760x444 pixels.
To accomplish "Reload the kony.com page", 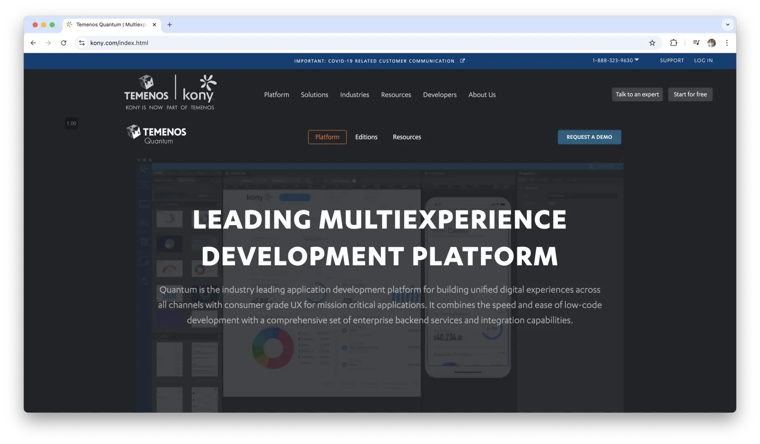I will pyautogui.click(x=64, y=43).
